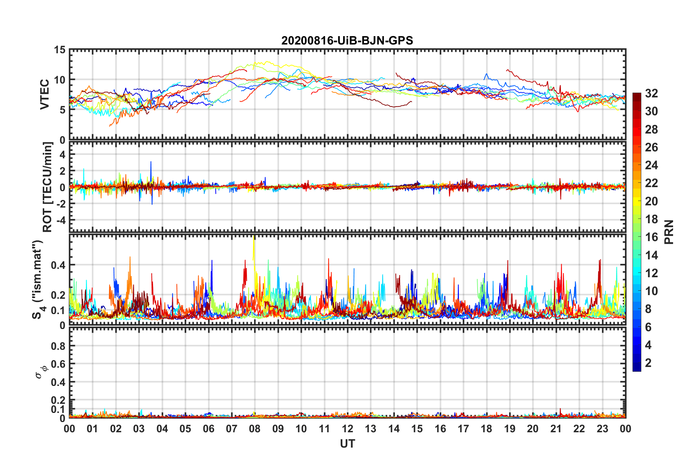Click the yellow band of PRN colorbar
695x464 pixels.
click(637, 201)
